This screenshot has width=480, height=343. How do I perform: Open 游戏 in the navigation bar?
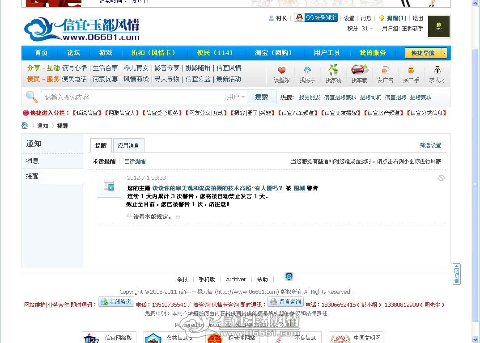click(106, 53)
